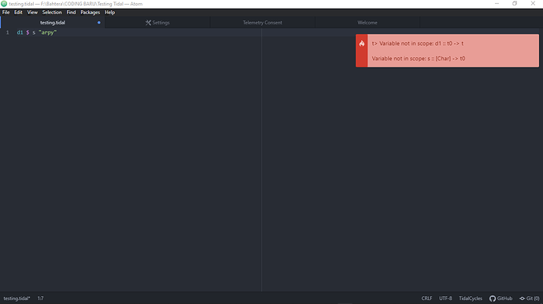Open the Edit menu
The height and width of the screenshot is (304, 543).
tap(18, 13)
